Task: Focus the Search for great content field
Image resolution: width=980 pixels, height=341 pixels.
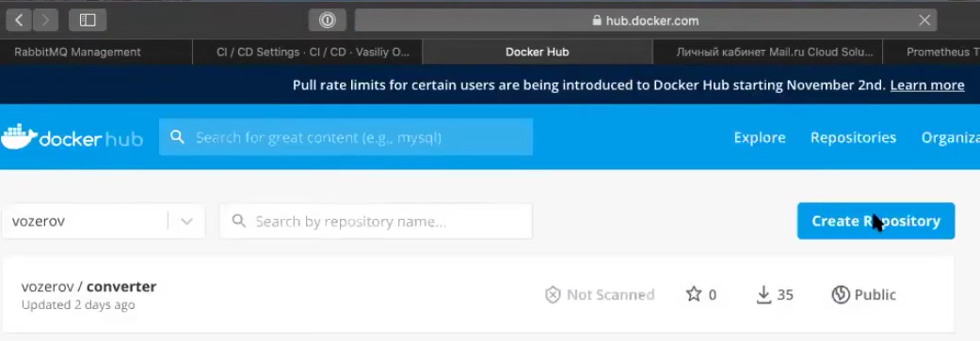Action: (345, 137)
